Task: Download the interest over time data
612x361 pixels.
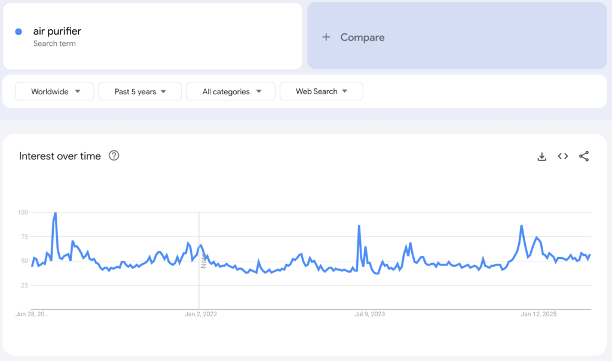Action: click(541, 156)
